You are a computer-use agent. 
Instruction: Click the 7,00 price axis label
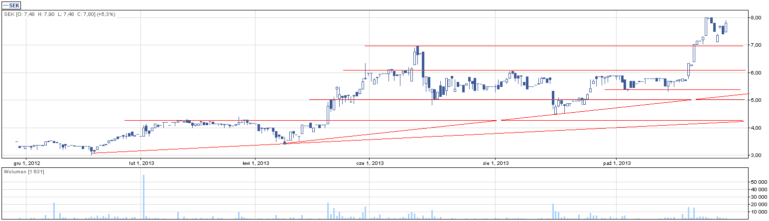(756, 45)
